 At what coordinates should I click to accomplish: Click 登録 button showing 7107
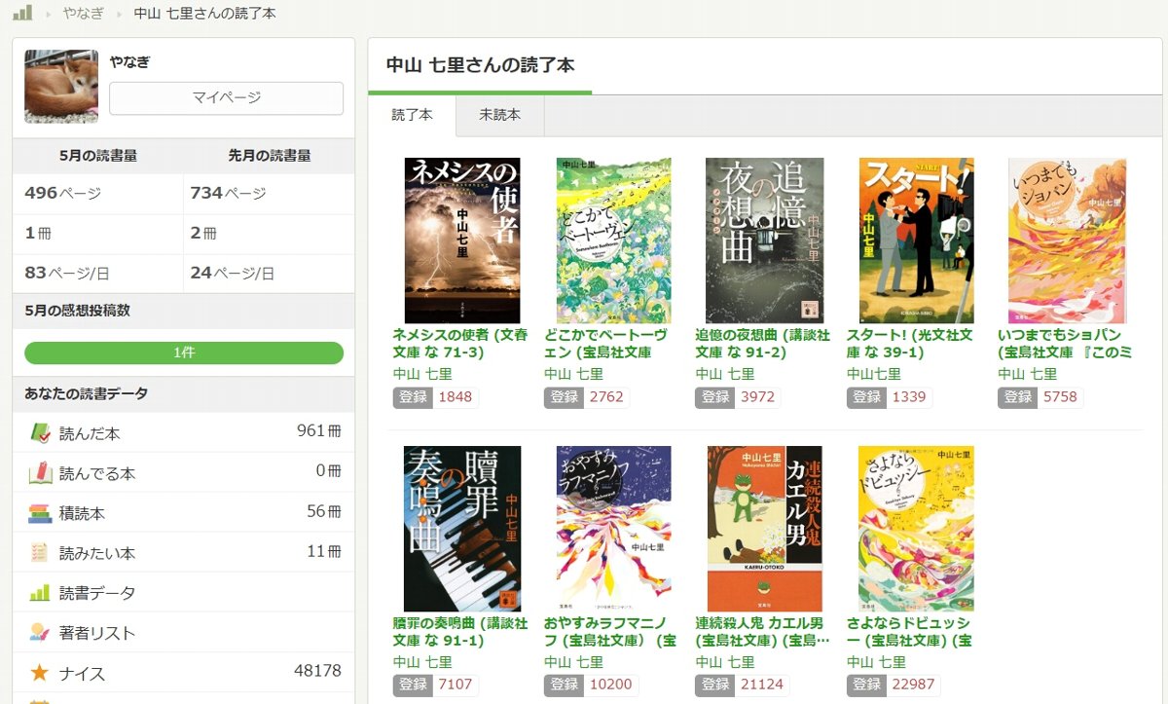pyautogui.click(x=412, y=685)
